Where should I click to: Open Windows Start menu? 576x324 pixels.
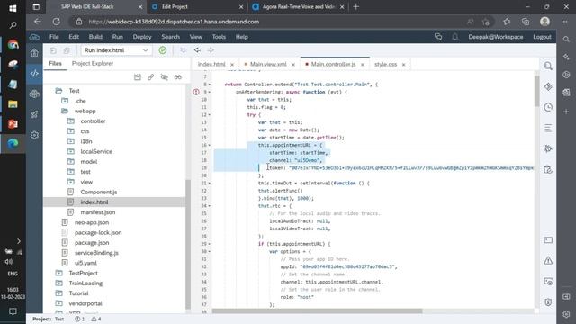tap(13, 8)
